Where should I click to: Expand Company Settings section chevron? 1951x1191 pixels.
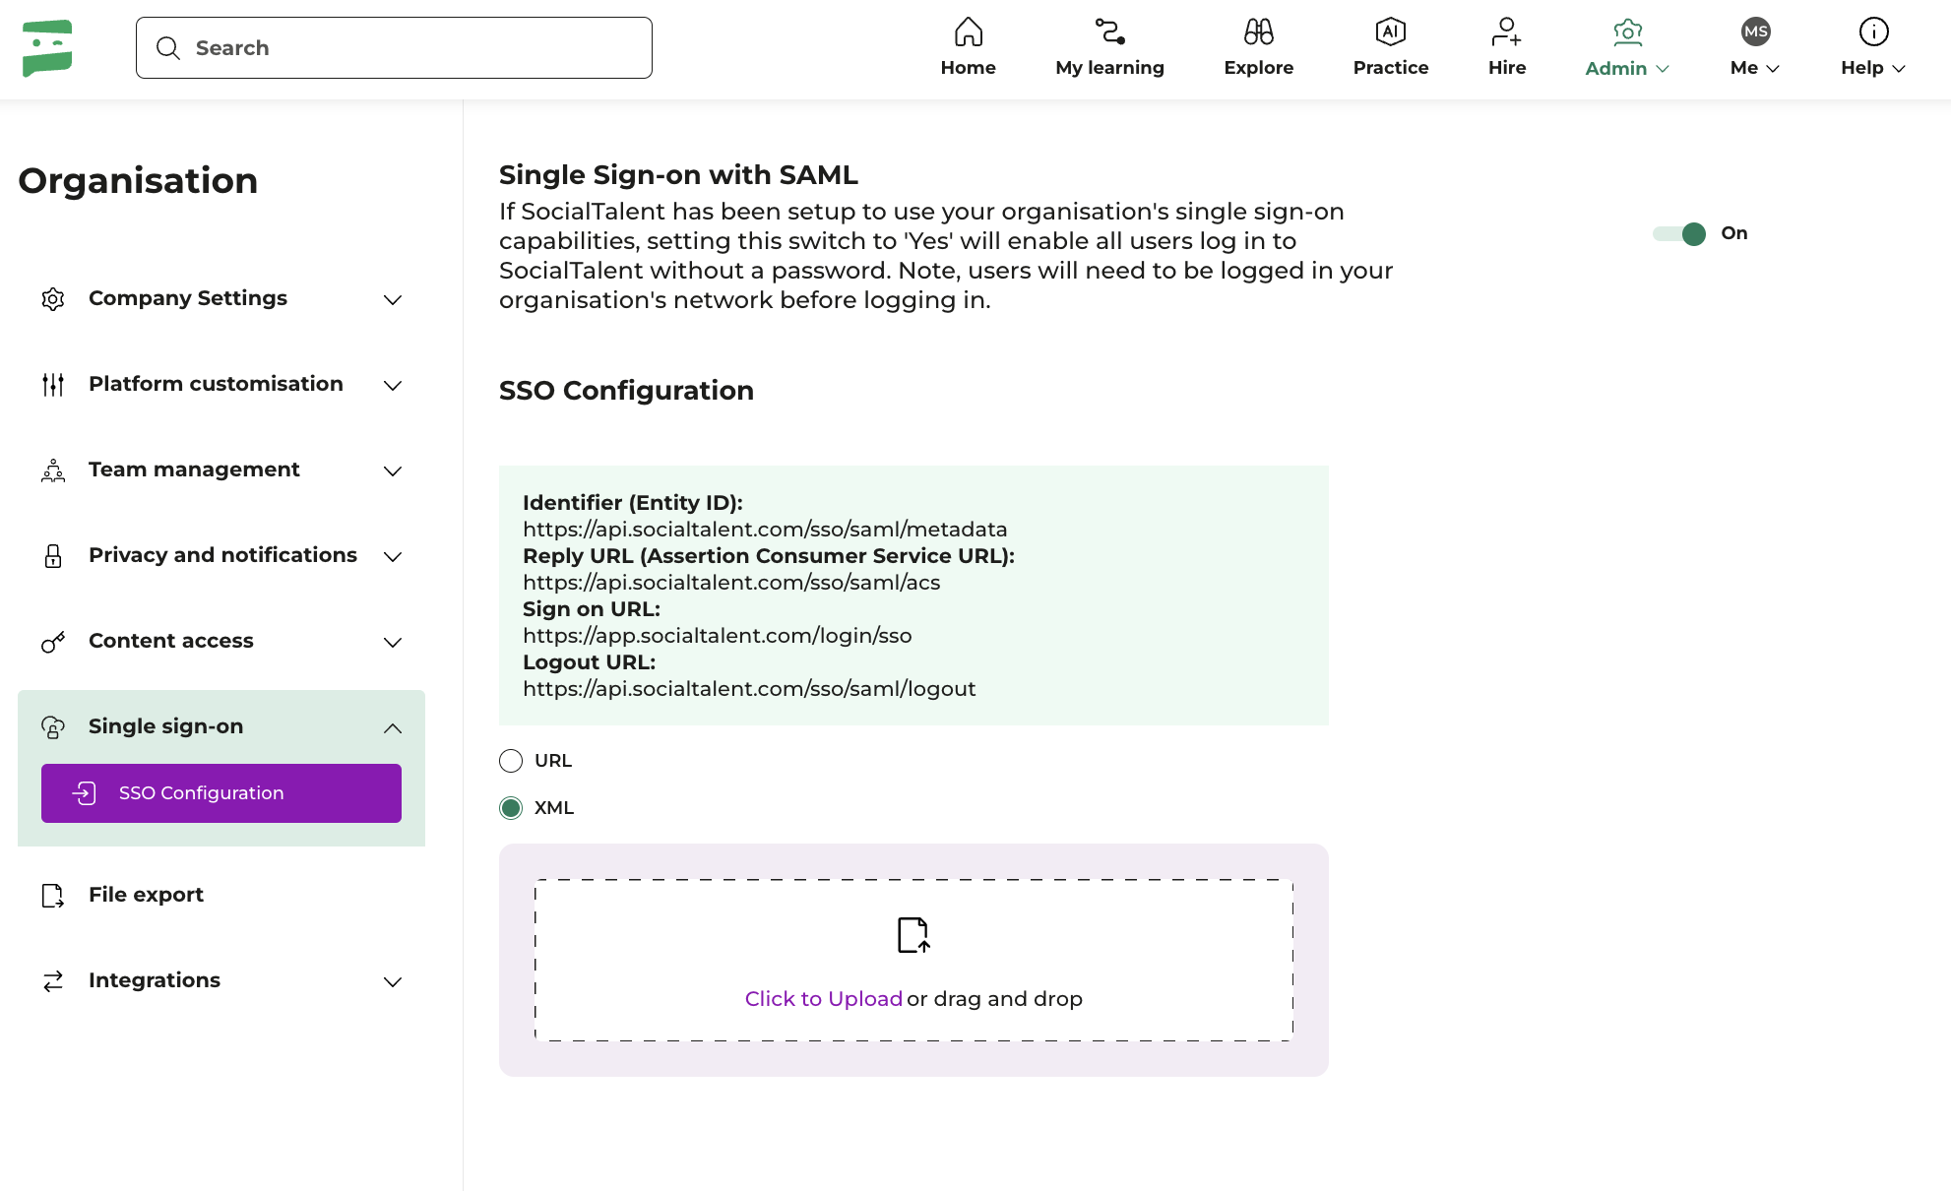tap(393, 300)
